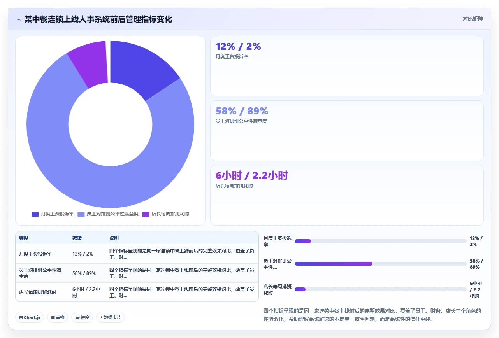Screen dimensions: 499x338
Task: Click description cell in 月度工资投诉率 row
Action: pyautogui.click(x=182, y=254)
